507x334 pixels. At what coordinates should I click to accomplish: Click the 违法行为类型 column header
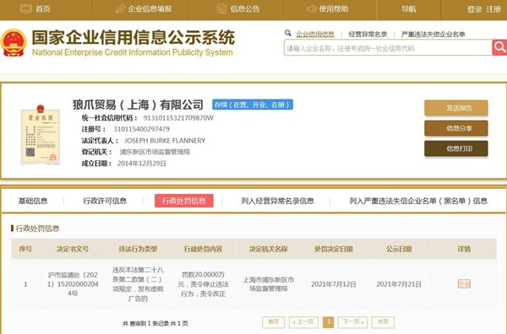click(138, 249)
